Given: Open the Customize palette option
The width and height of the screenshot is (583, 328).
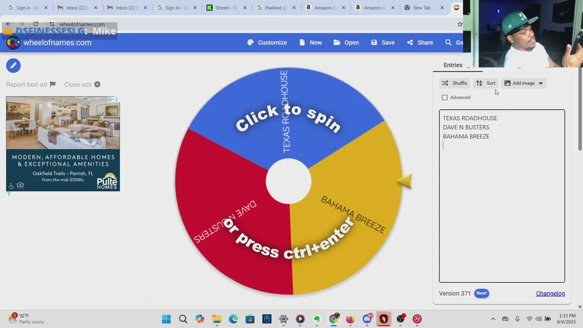Looking at the screenshot, I should point(267,42).
